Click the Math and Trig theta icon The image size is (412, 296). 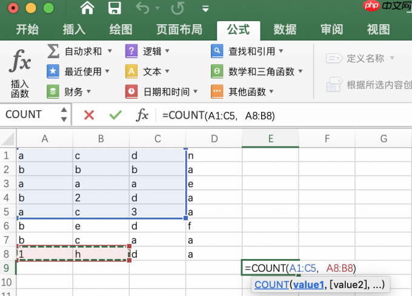pyautogui.click(x=217, y=71)
